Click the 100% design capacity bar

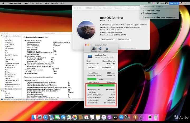point(101,85)
